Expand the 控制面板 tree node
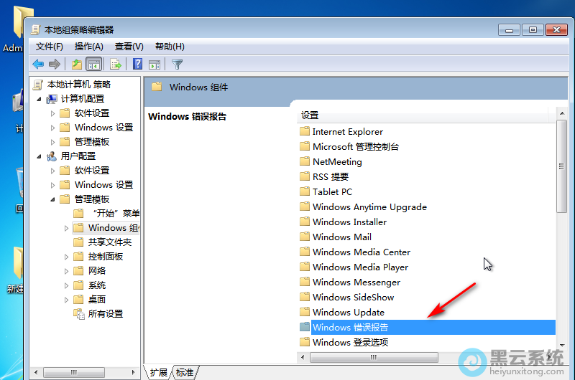Viewport: 575px width, 380px height. tap(66, 257)
